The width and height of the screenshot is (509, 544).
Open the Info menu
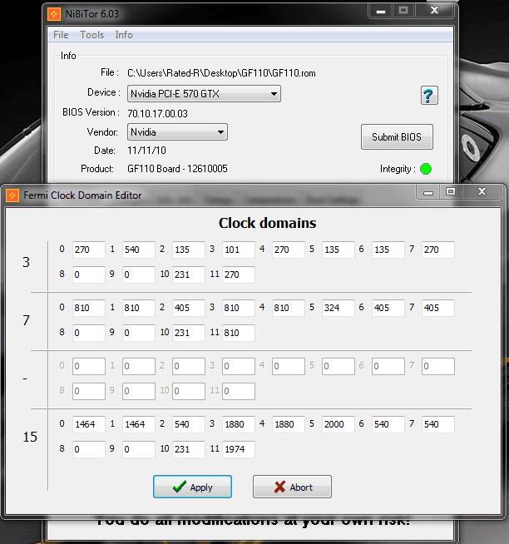(124, 35)
